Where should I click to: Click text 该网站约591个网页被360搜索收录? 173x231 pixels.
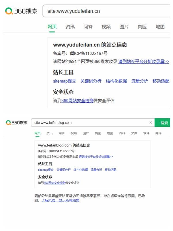pos(85,62)
